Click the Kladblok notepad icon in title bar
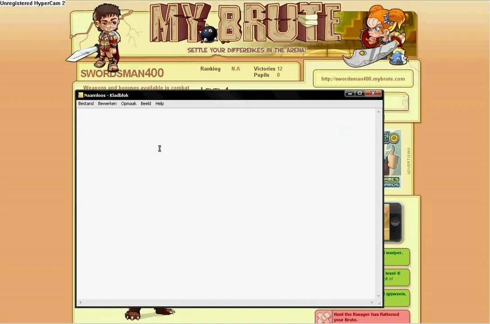The image size is (490, 324). coord(81,95)
